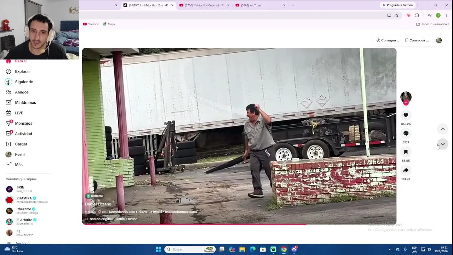453x255 pixels.
Task: Open the Mensajes icon with notification badge
Action: (x=8, y=123)
